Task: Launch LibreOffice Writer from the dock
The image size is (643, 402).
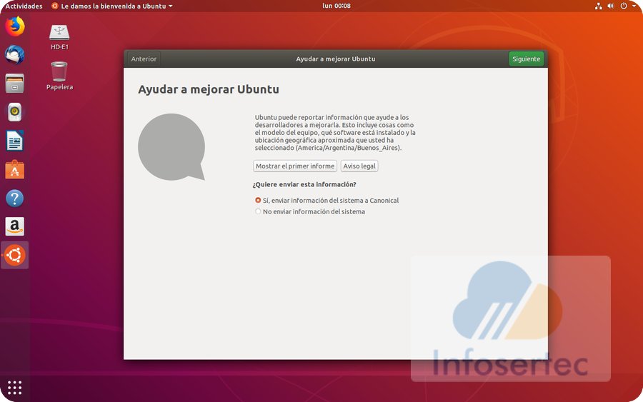Action: coord(14,141)
